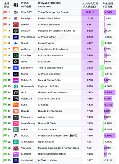Image resolution: width=119 pixels, height=164 pixels.
Task: Select the Remini red app icon
Action: pyautogui.click(x=16, y=25)
